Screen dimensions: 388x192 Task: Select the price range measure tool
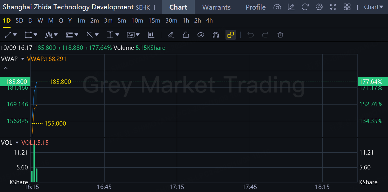point(110,35)
